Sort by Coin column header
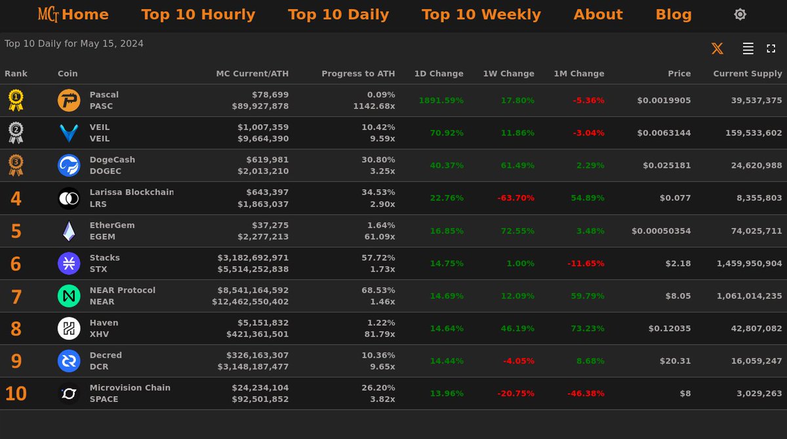Image resolution: width=787 pixels, height=439 pixels. (68, 73)
